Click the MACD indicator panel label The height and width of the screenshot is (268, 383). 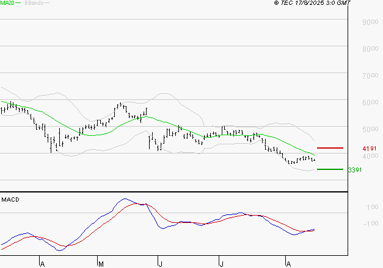[10, 199]
